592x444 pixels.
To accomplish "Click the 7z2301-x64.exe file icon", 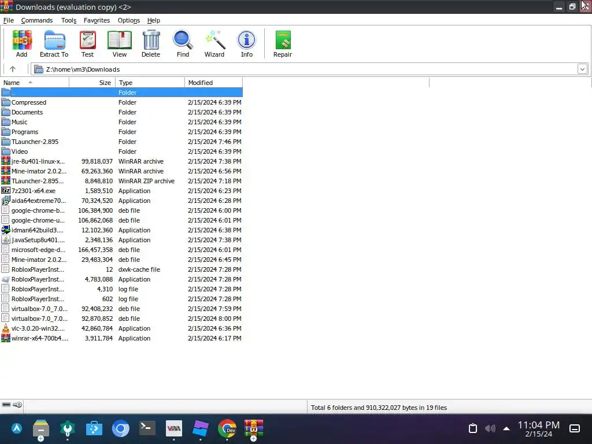I will pos(6,191).
